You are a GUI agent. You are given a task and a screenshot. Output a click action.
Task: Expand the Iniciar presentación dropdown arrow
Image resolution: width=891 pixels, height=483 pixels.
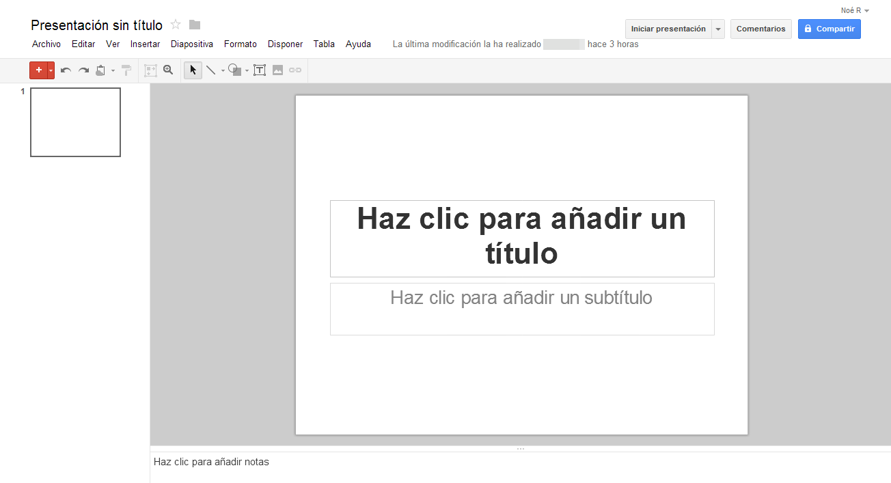[x=717, y=29]
